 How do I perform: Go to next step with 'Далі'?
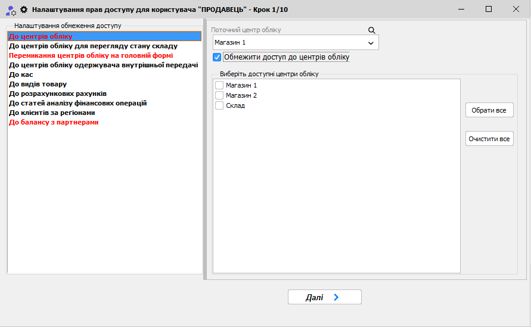(x=324, y=297)
